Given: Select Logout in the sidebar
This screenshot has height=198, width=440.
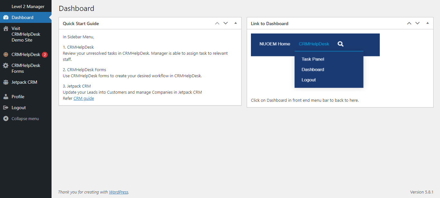Looking at the screenshot, I should (26, 108).
